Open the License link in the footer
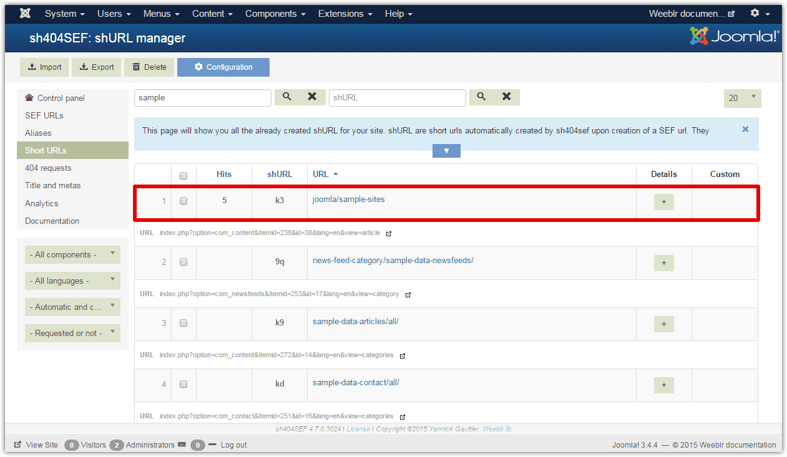Image resolution: width=787 pixels, height=457 pixels. pyautogui.click(x=358, y=429)
